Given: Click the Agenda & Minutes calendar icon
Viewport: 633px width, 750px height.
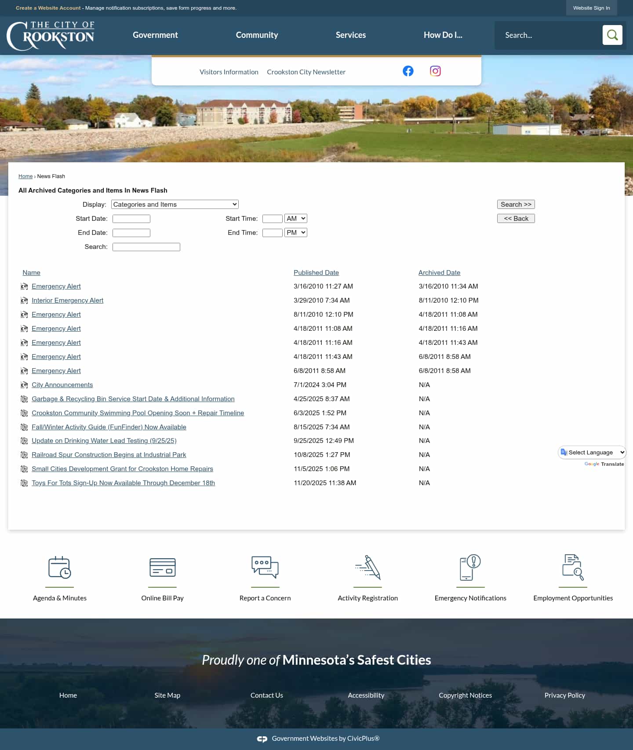Looking at the screenshot, I should [60, 567].
